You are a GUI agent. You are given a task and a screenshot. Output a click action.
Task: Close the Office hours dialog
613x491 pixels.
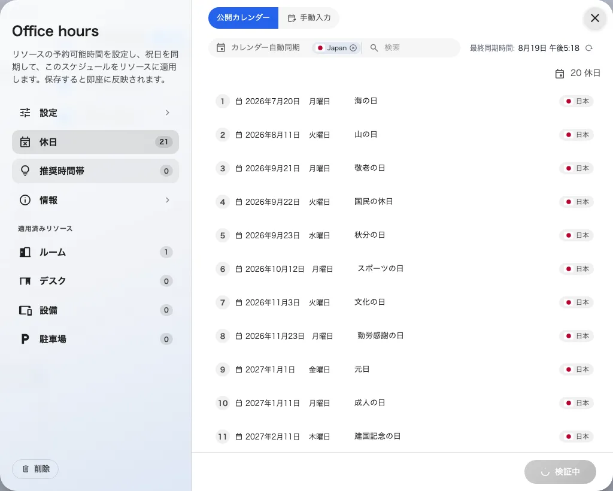click(595, 18)
